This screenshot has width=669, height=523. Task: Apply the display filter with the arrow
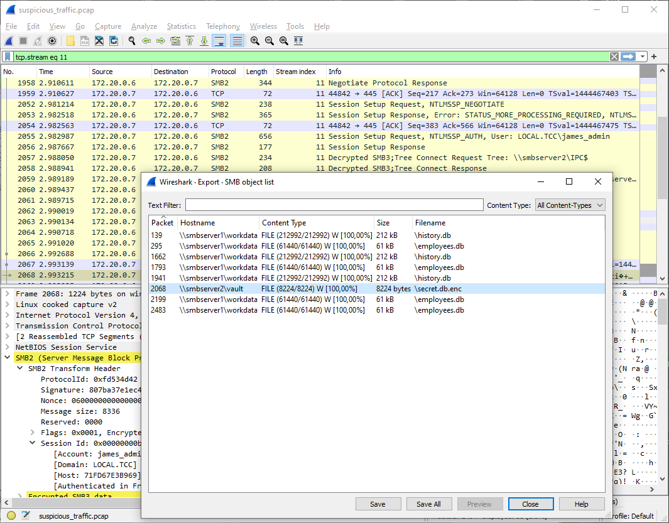coord(628,57)
